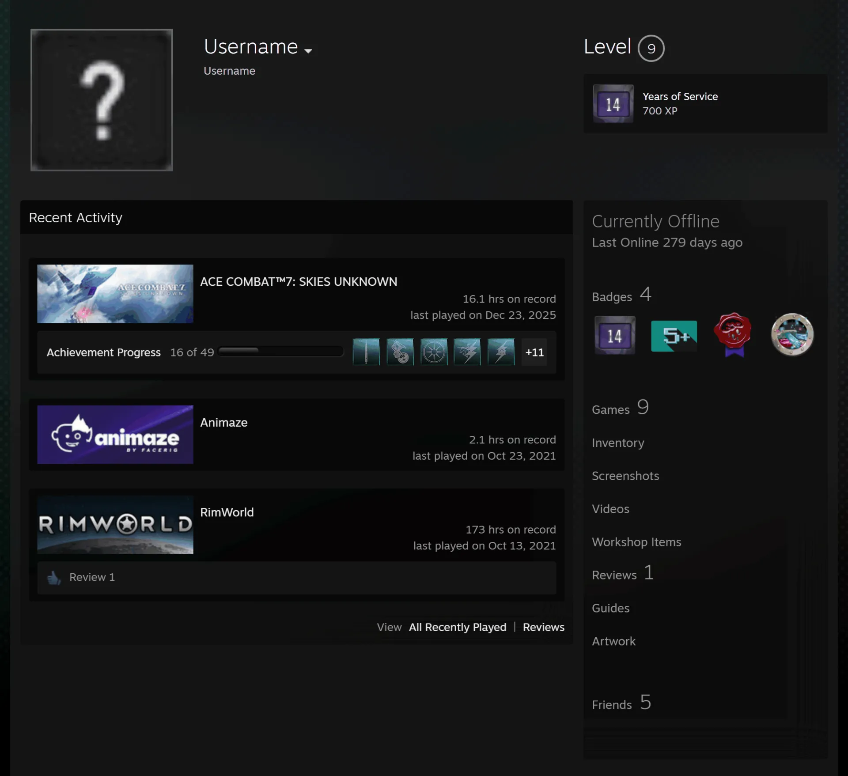This screenshot has width=848, height=776.
Task: Click the teal 5+ badge
Action: pyautogui.click(x=674, y=336)
